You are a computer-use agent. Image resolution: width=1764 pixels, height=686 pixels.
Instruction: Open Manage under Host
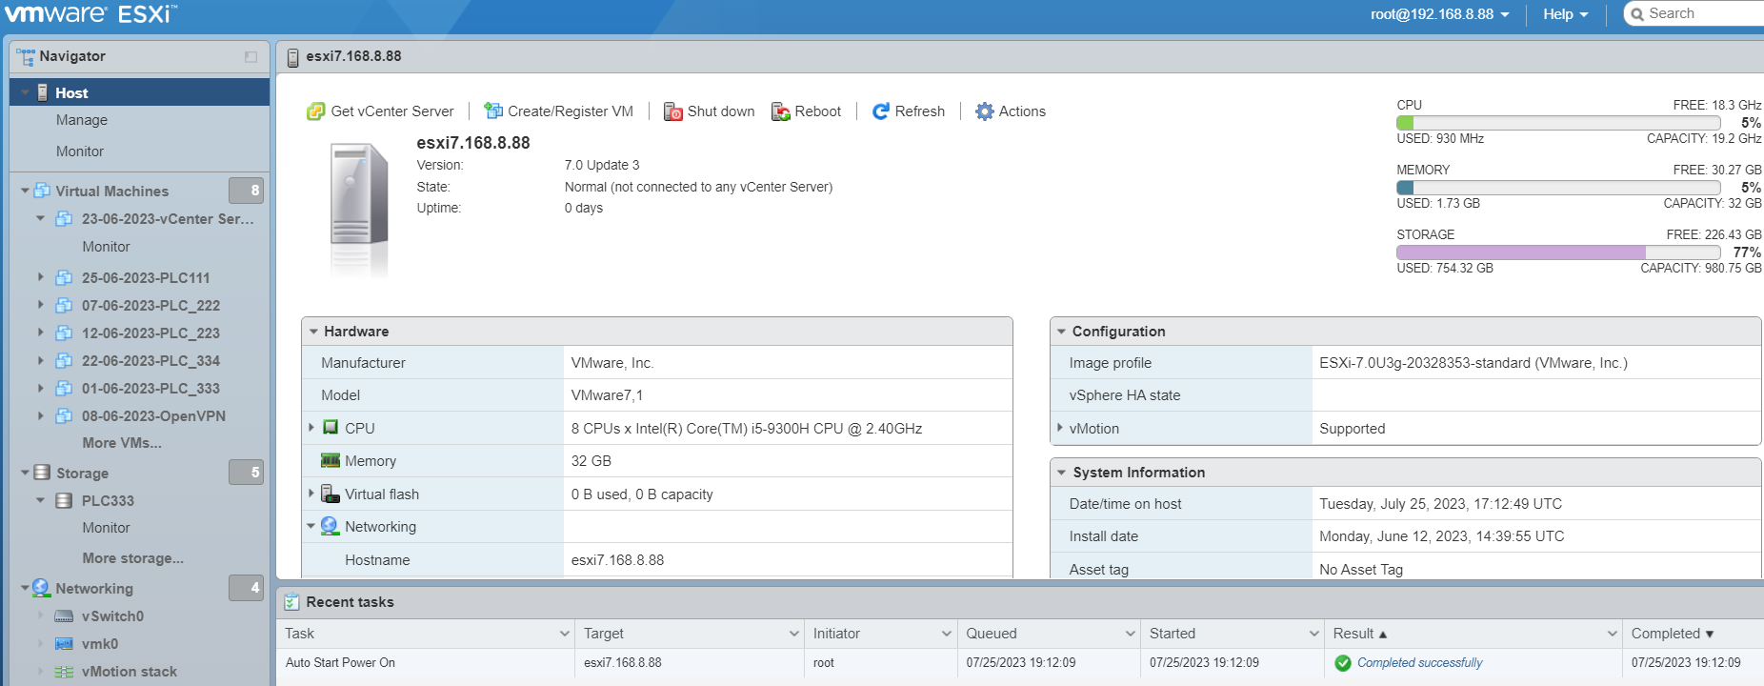pos(82,120)
